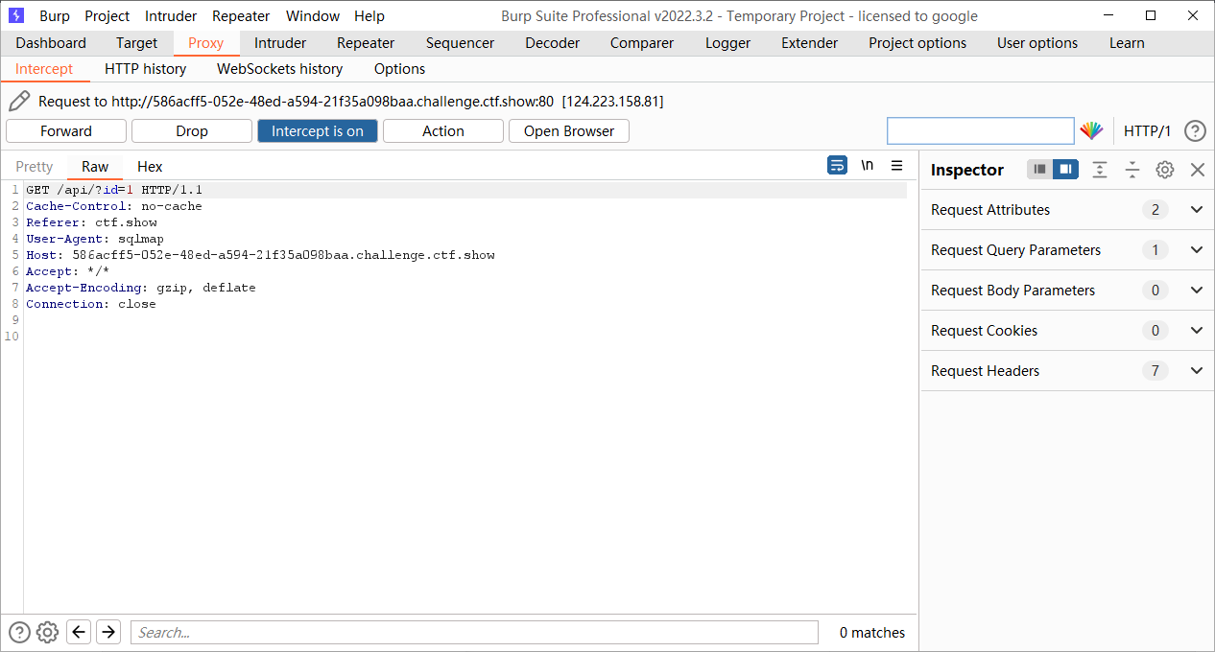The image size is (1215, 652).
Task: Go to the previous search match arrow
Action: [x=79, y=632]
